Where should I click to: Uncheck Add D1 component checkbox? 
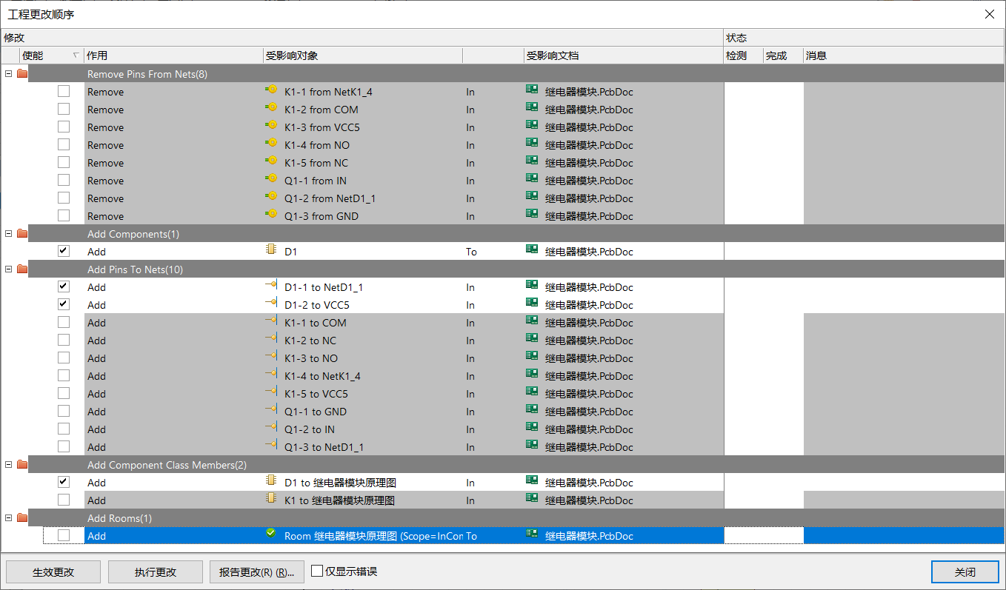click(x=64, y=251)
